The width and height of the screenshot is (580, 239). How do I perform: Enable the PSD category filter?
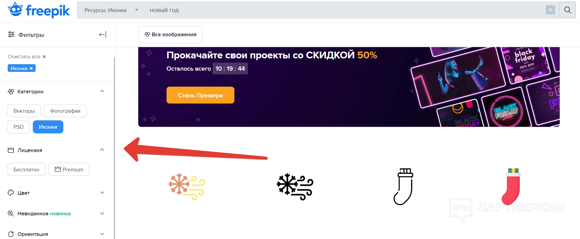click(18, 127)
